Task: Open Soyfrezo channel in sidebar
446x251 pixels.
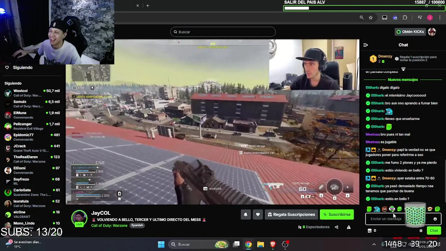Action: point(32,181)
